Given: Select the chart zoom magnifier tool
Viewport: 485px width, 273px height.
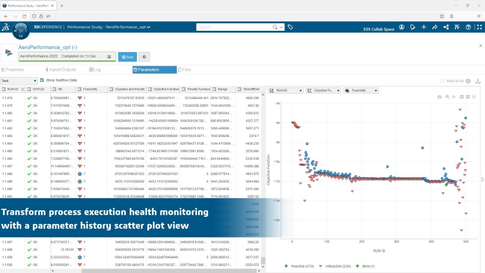Looking at the screenshot, I should pyautogui.click(x=447, y=97).
